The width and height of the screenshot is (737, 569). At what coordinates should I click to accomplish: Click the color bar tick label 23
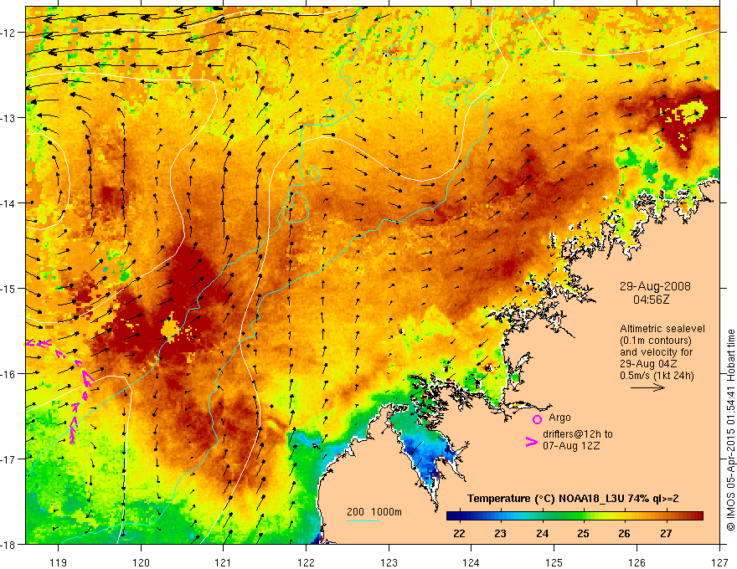[x=501, y=533]
